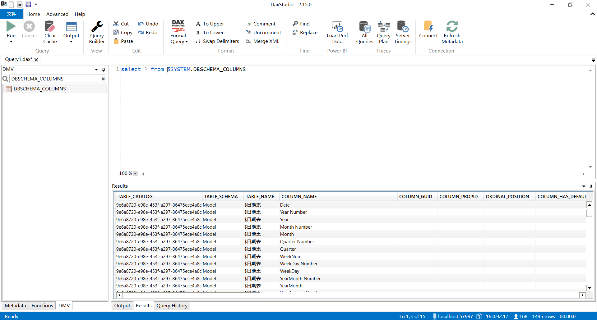Clear the DMV search box text
This screenshot has width=597, height=320.
click(x=103, y=79)
